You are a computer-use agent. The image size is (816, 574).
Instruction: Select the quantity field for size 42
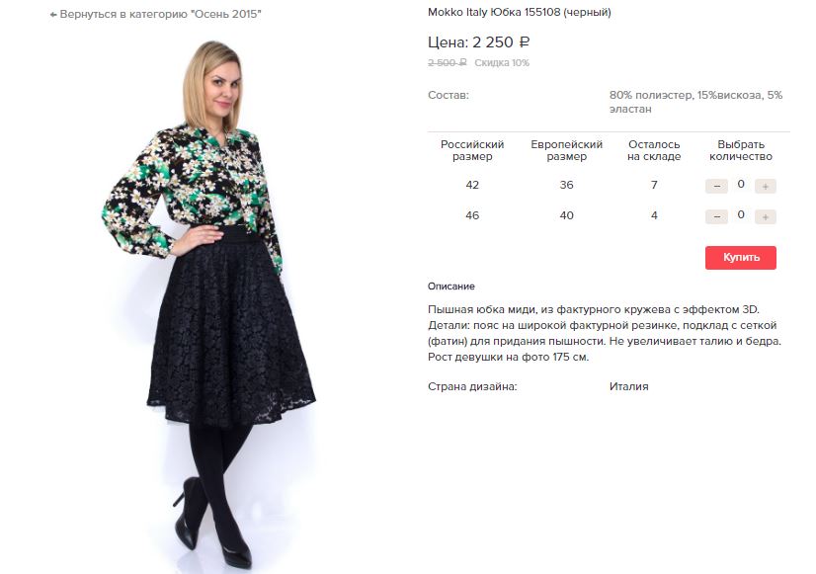tap(741, 184)
